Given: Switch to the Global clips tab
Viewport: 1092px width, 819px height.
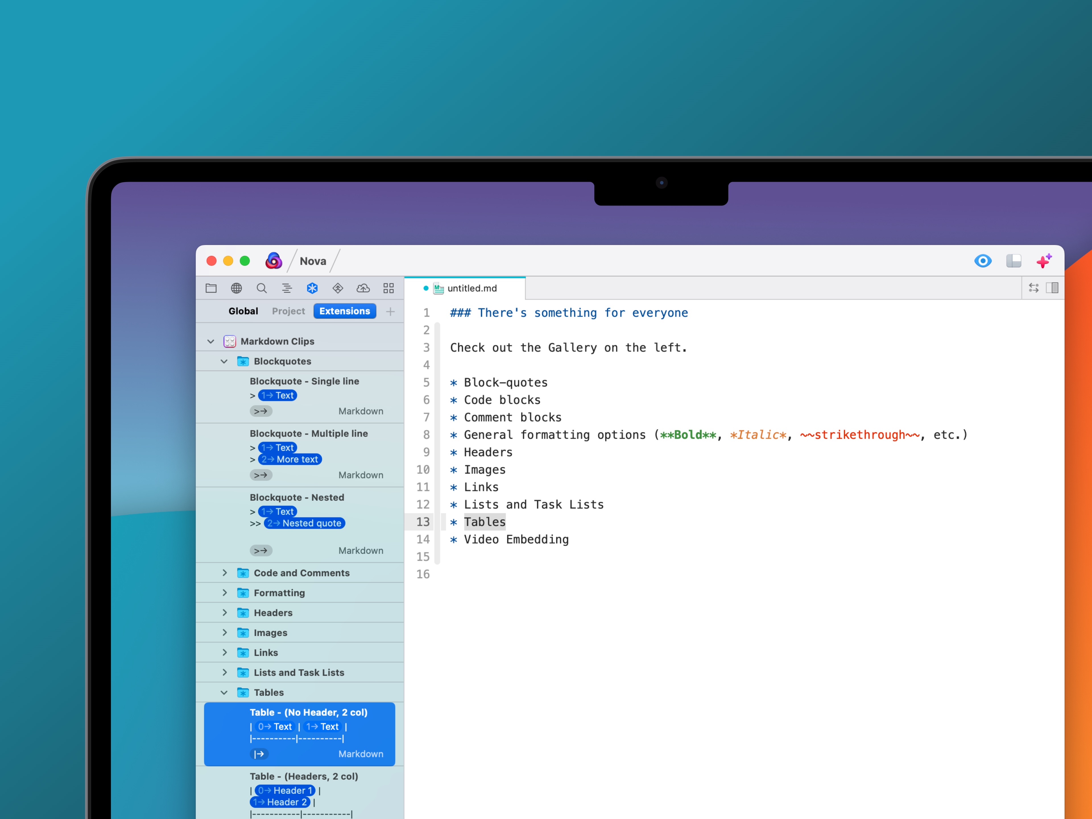Looking at the screenshot, I should [243, 311].
